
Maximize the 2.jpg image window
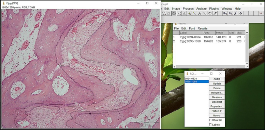(147, 3)
